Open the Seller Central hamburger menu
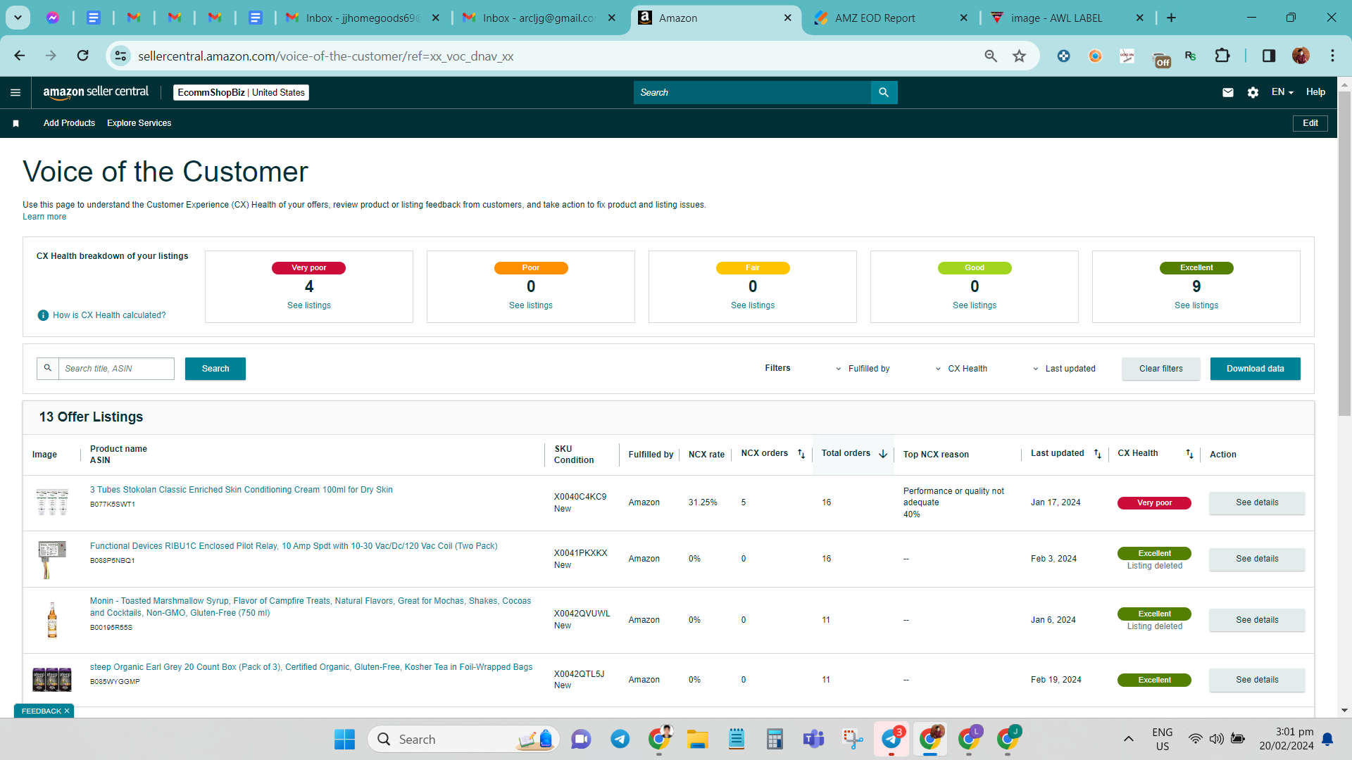The image size is (1352, 760). tap(15, 92)
